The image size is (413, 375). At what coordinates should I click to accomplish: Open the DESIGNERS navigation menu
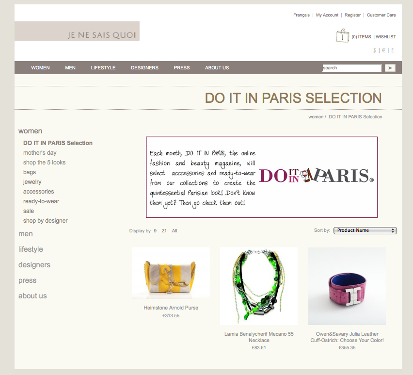coord(144,68)
